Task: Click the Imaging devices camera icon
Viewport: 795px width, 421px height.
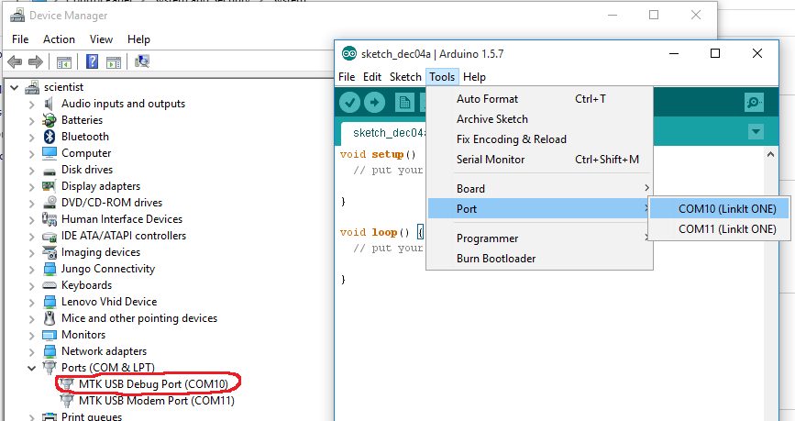Action: pyautogui.click(x=50, y=252)
